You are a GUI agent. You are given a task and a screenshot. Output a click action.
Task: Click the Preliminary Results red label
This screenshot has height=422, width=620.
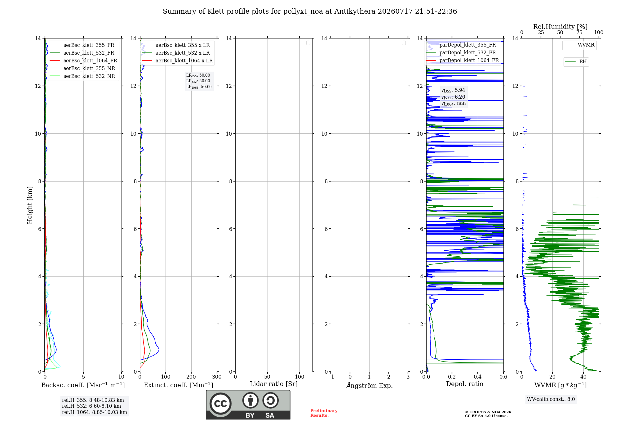(324, 413)
